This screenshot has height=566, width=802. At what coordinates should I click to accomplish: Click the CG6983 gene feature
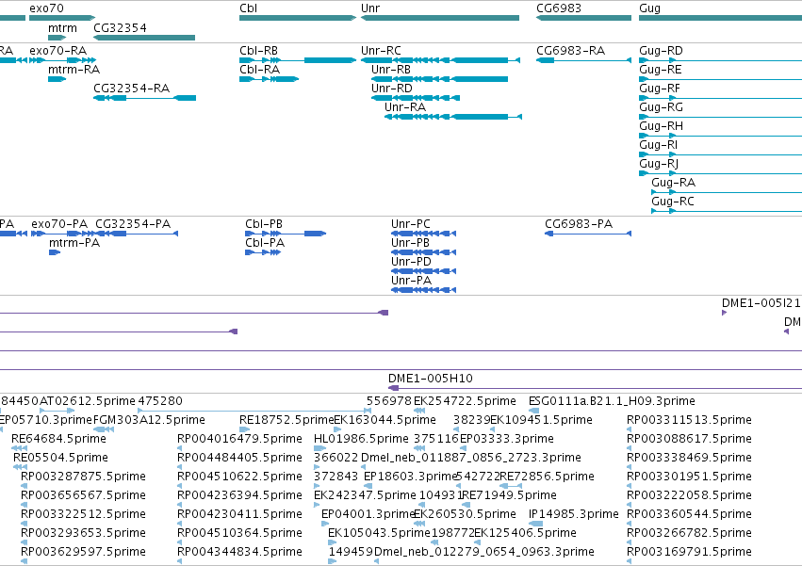583,18
